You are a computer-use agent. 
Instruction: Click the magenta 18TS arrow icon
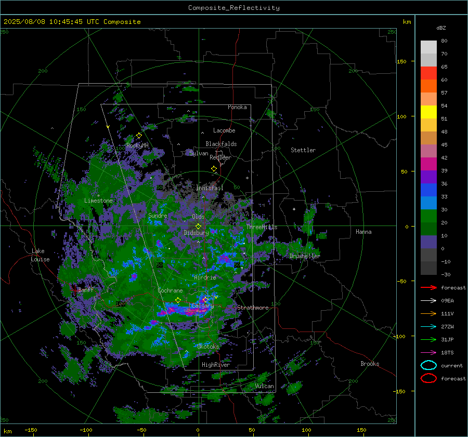[428, 353]
